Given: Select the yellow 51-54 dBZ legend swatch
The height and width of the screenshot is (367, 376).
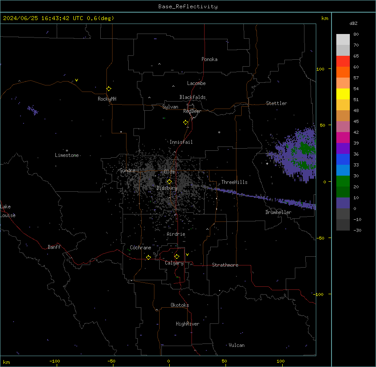Looking at the screenshot, I should pos(343,94).
